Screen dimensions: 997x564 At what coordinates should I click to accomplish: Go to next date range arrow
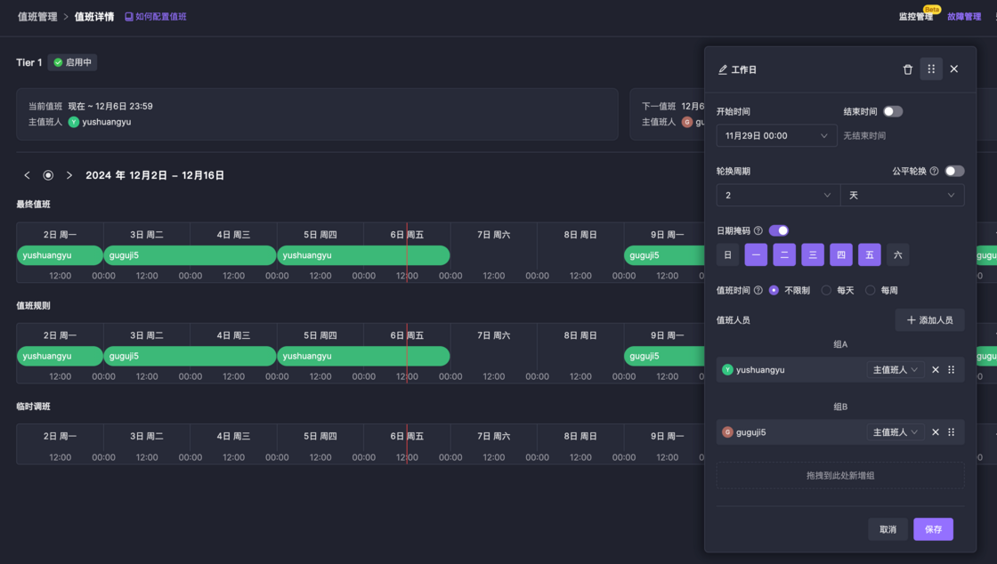click(x=69, y=175)
